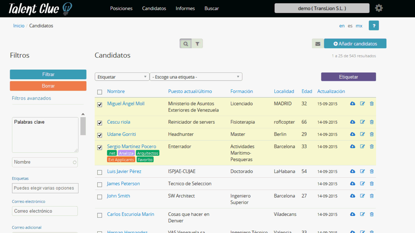The width and height of the screenshot is (415, 233).
Task: Expand the 'Escoge una etiqueta' dropdown
Action: [196, 77]
